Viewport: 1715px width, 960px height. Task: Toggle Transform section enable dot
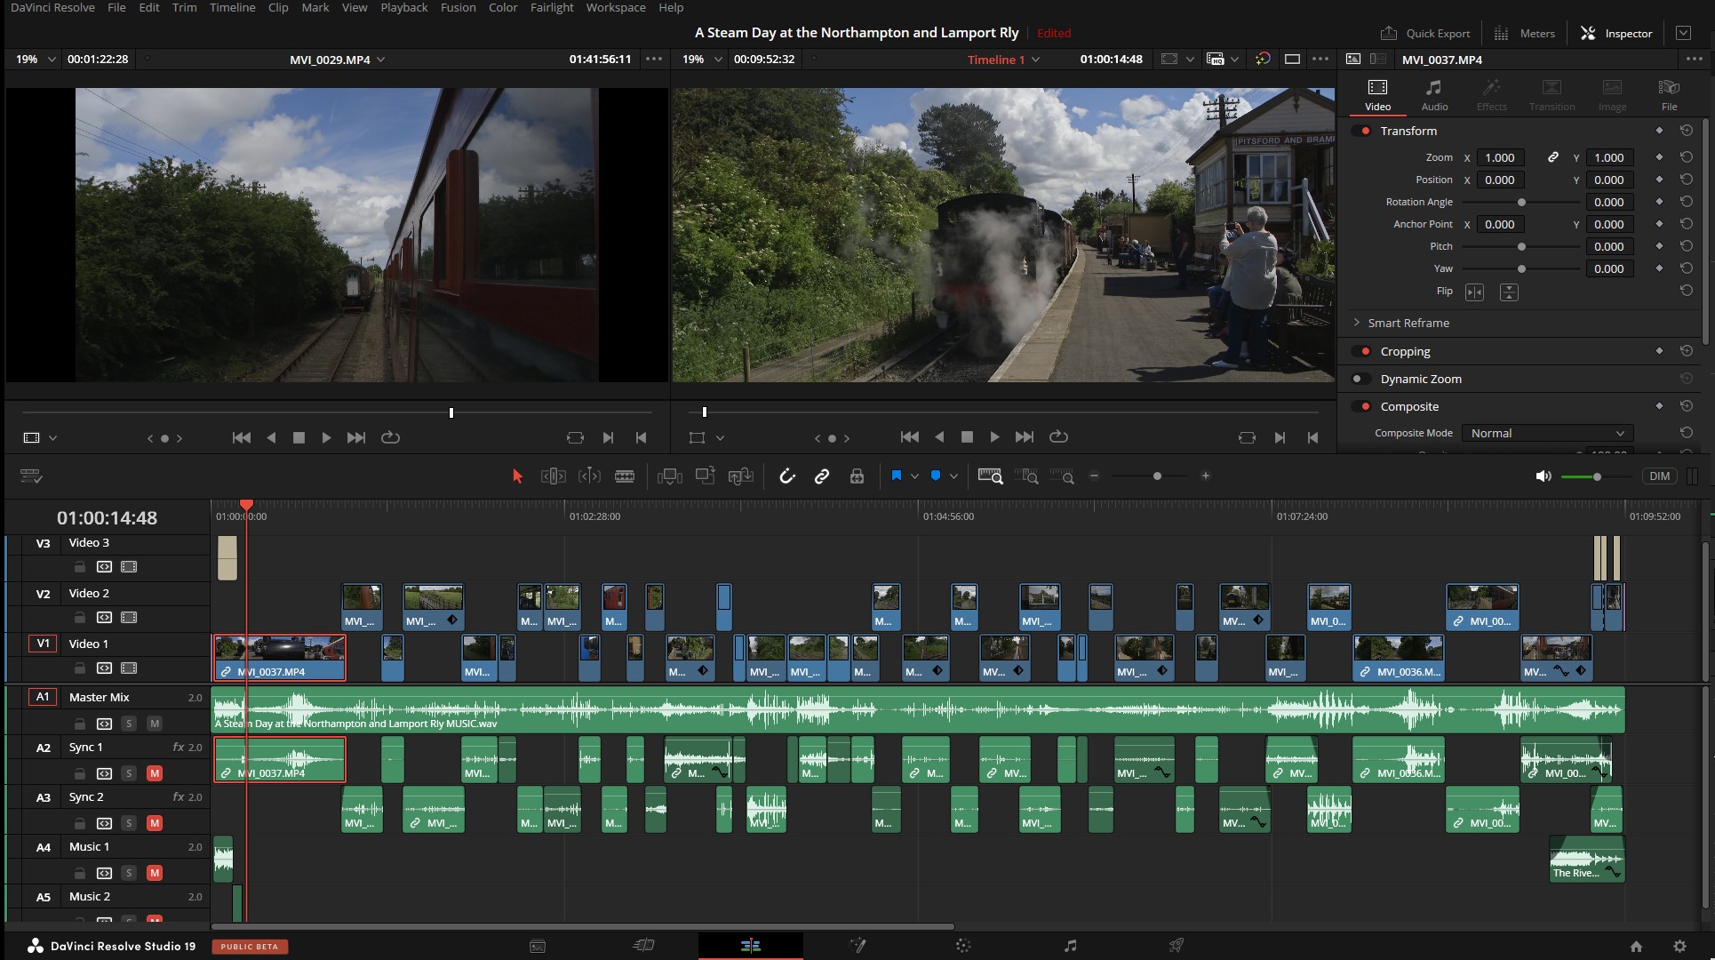1363,131
